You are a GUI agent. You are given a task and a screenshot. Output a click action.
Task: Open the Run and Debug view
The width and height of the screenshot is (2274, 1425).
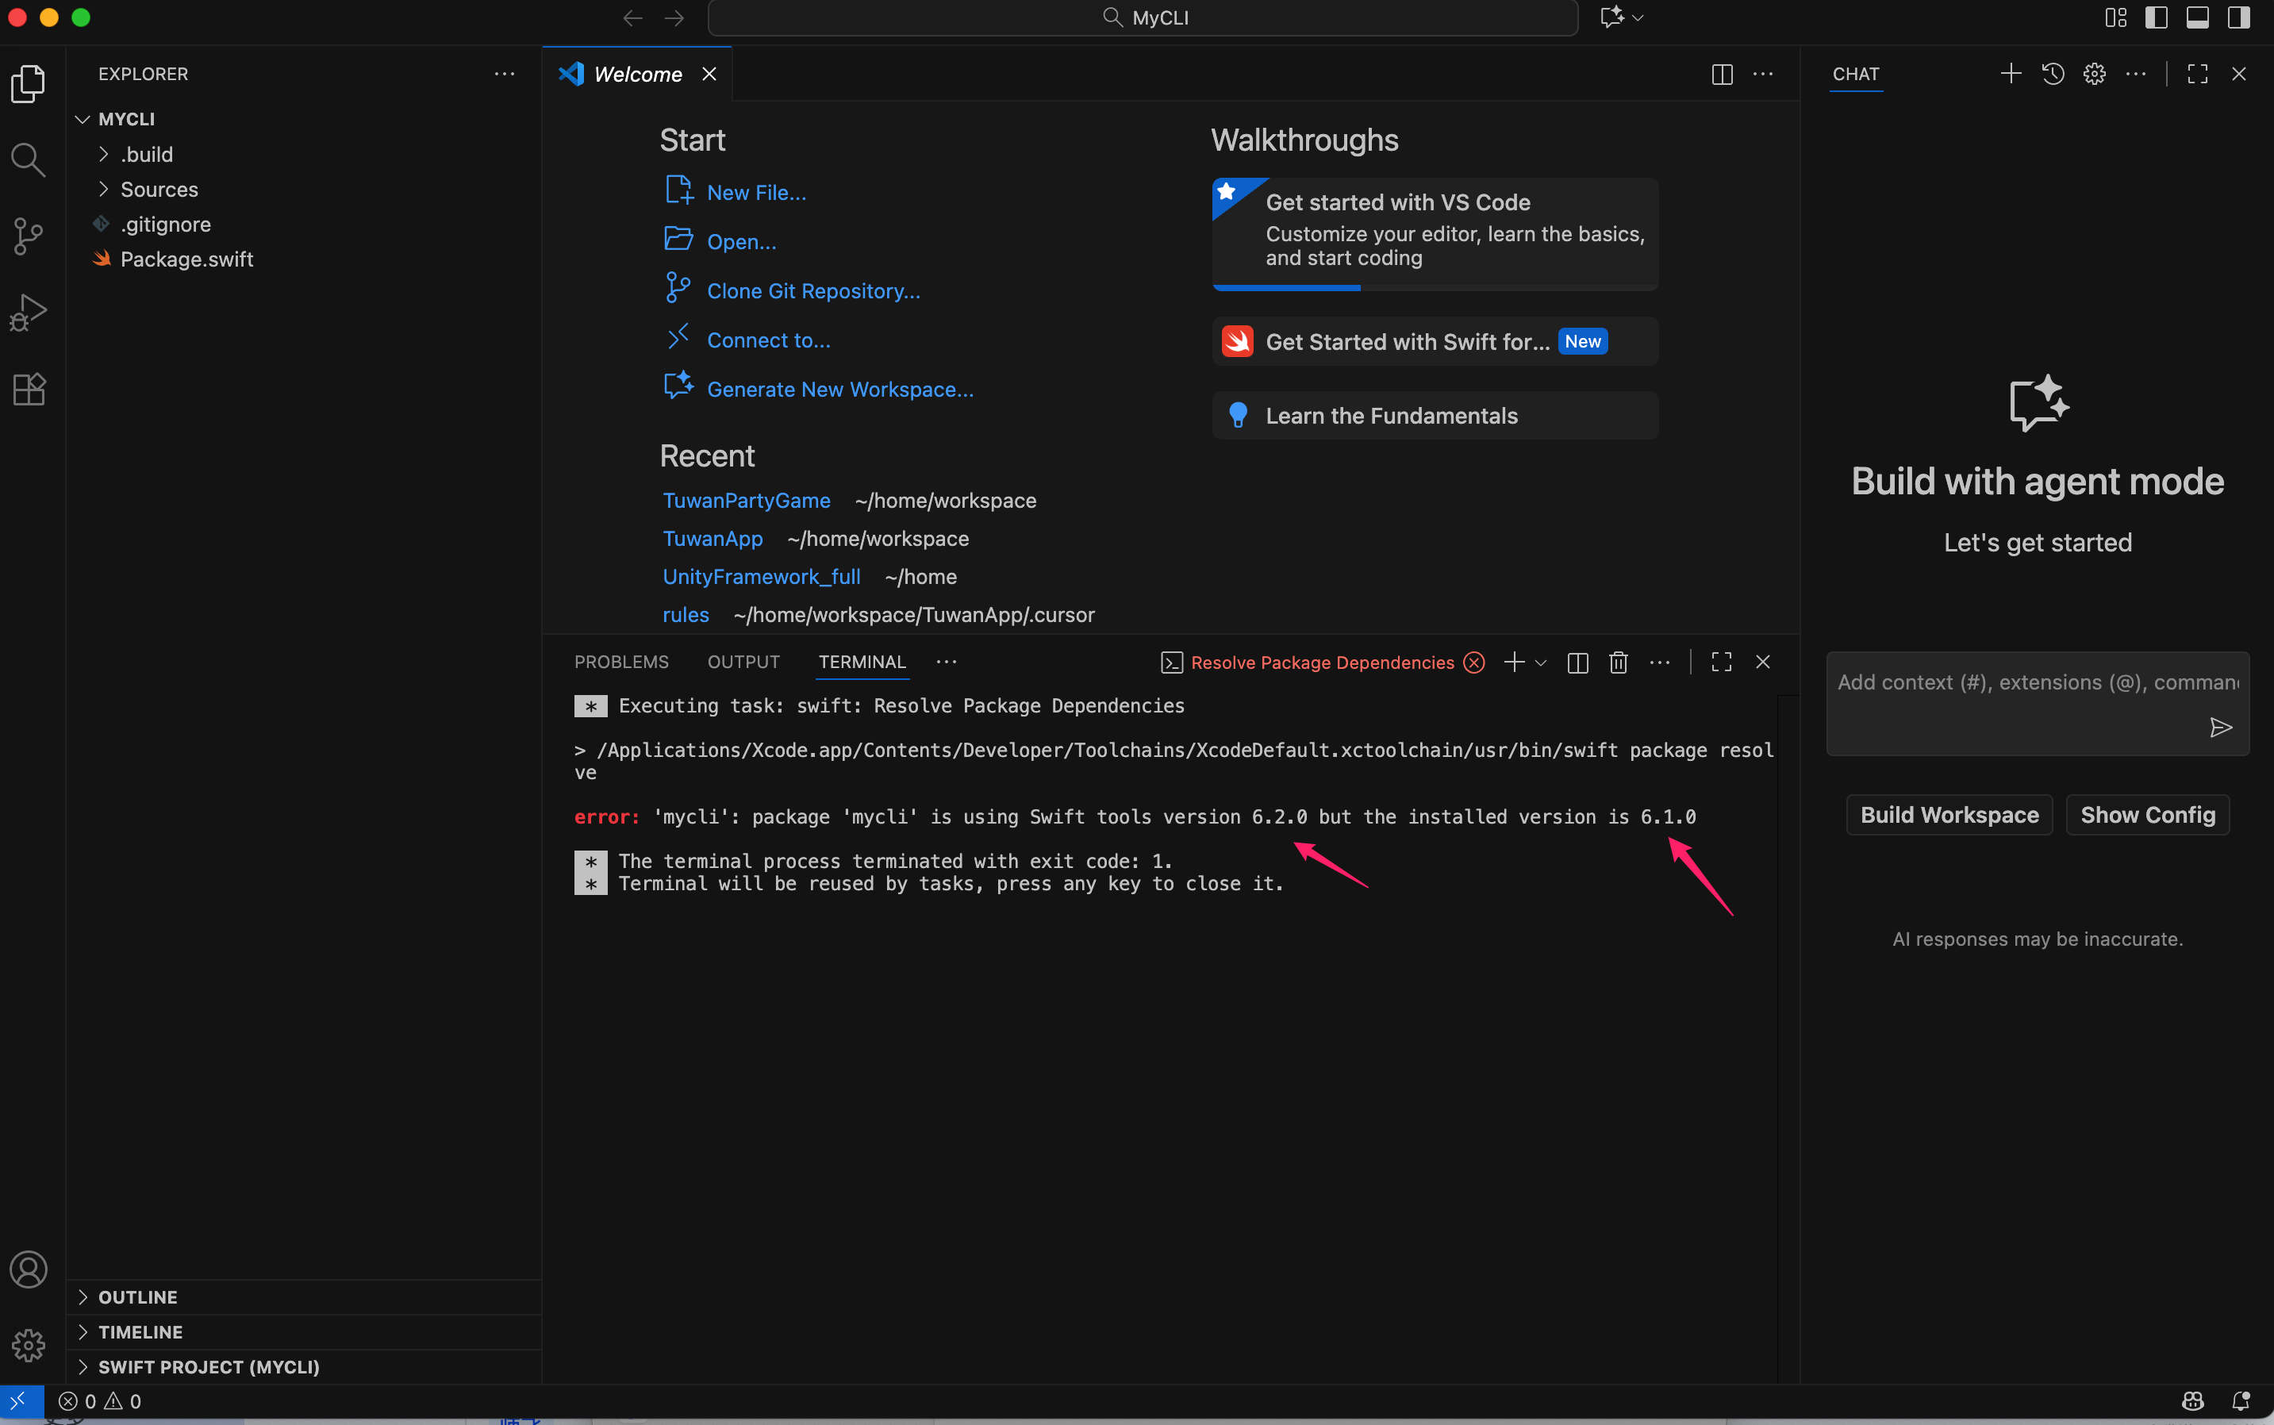tap(29, 313)
